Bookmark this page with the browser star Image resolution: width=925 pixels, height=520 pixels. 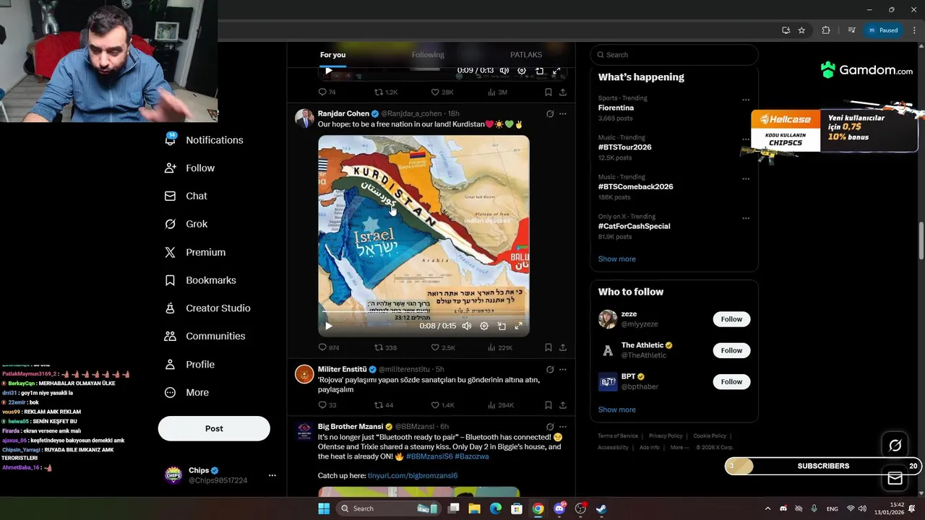click(801, 30)
